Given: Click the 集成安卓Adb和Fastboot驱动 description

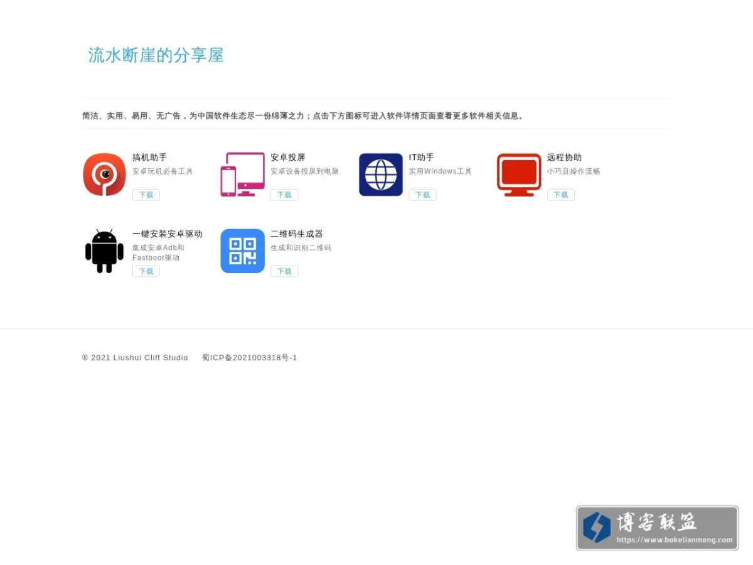Looking at the screenshot, I should coord(159,252).
